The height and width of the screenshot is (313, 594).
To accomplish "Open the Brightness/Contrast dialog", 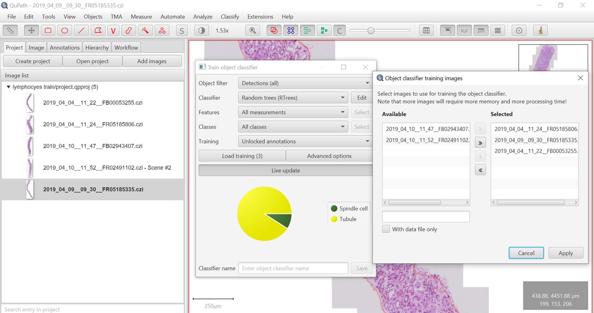I will click(201, 30).
